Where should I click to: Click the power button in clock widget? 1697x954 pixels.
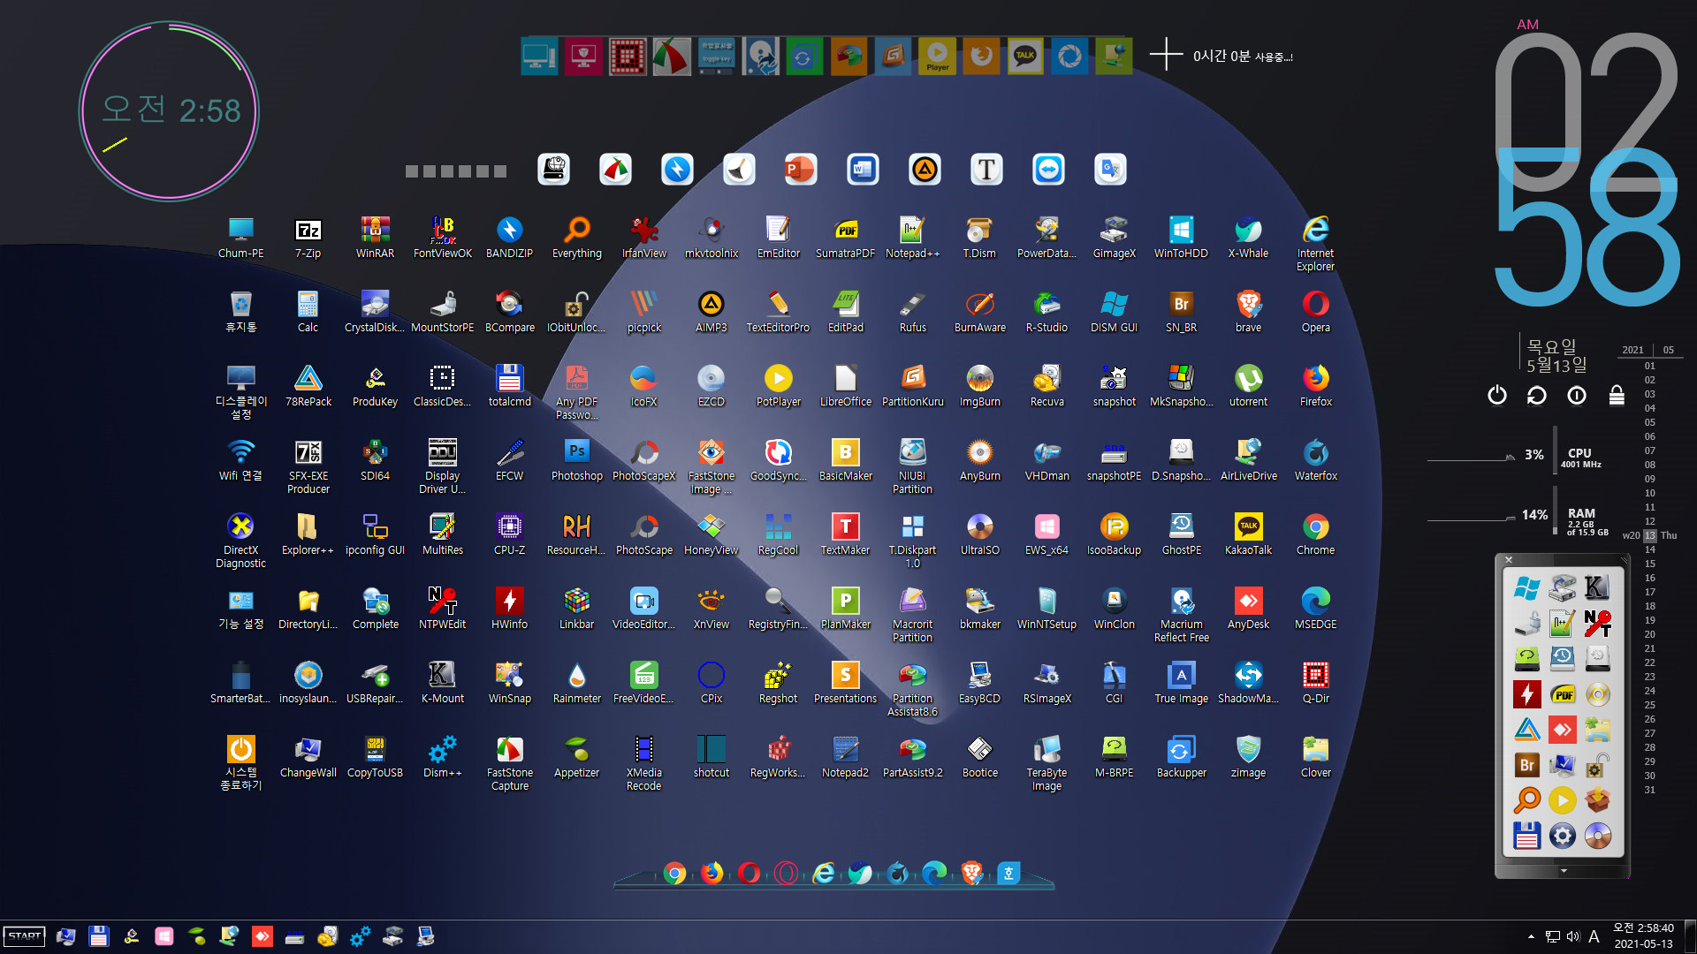click(1496, 395)
